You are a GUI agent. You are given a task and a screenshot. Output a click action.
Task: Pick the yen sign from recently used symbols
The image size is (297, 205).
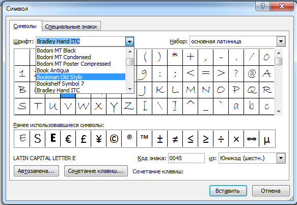pos(99,139)
